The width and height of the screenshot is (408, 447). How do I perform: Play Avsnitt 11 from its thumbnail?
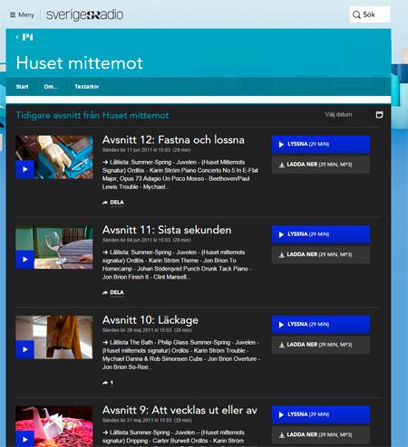pyautogui.click(x=24, y=260)
